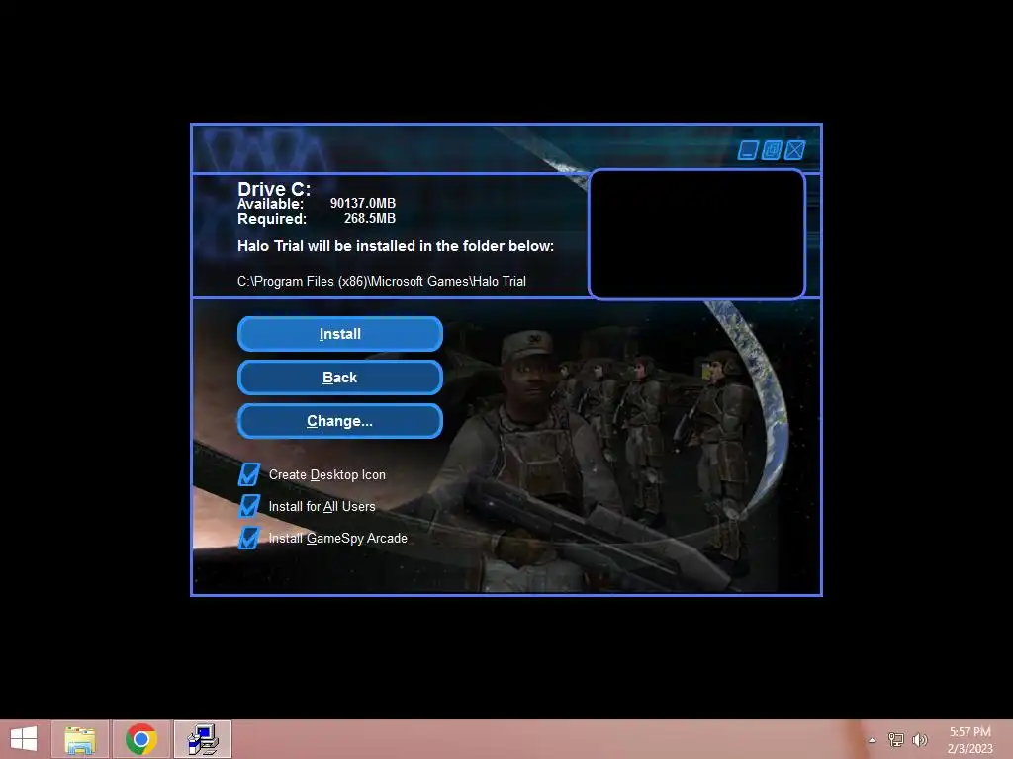Image resolution: width=1013 pixels, height=759 pixels.
Task: Click the Install button
Action: pyautogui.click(x=340, y=334)
